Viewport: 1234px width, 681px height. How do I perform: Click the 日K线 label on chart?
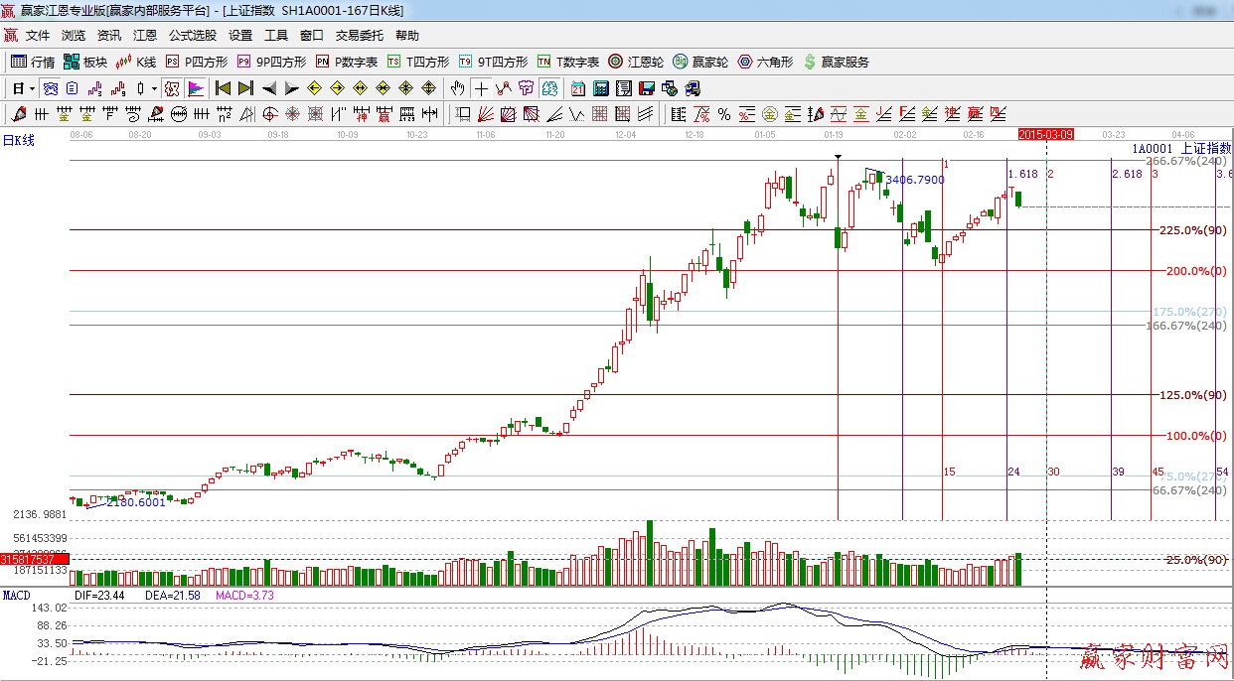[18, 141]
